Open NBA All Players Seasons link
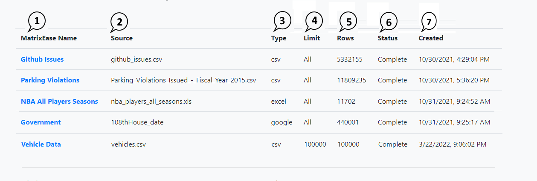Viewport: 537px width, 181px height. (x=59, y=102)
